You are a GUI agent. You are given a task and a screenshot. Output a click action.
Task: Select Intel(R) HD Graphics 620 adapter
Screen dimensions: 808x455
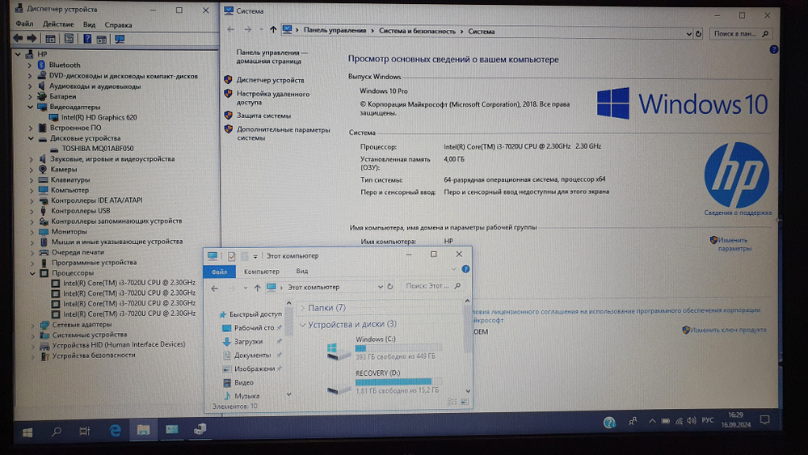[x=99, y=117]
